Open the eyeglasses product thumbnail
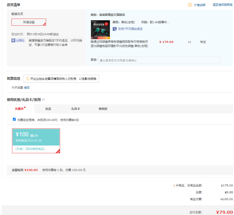The image size is (234, 215). pos(100,30)
